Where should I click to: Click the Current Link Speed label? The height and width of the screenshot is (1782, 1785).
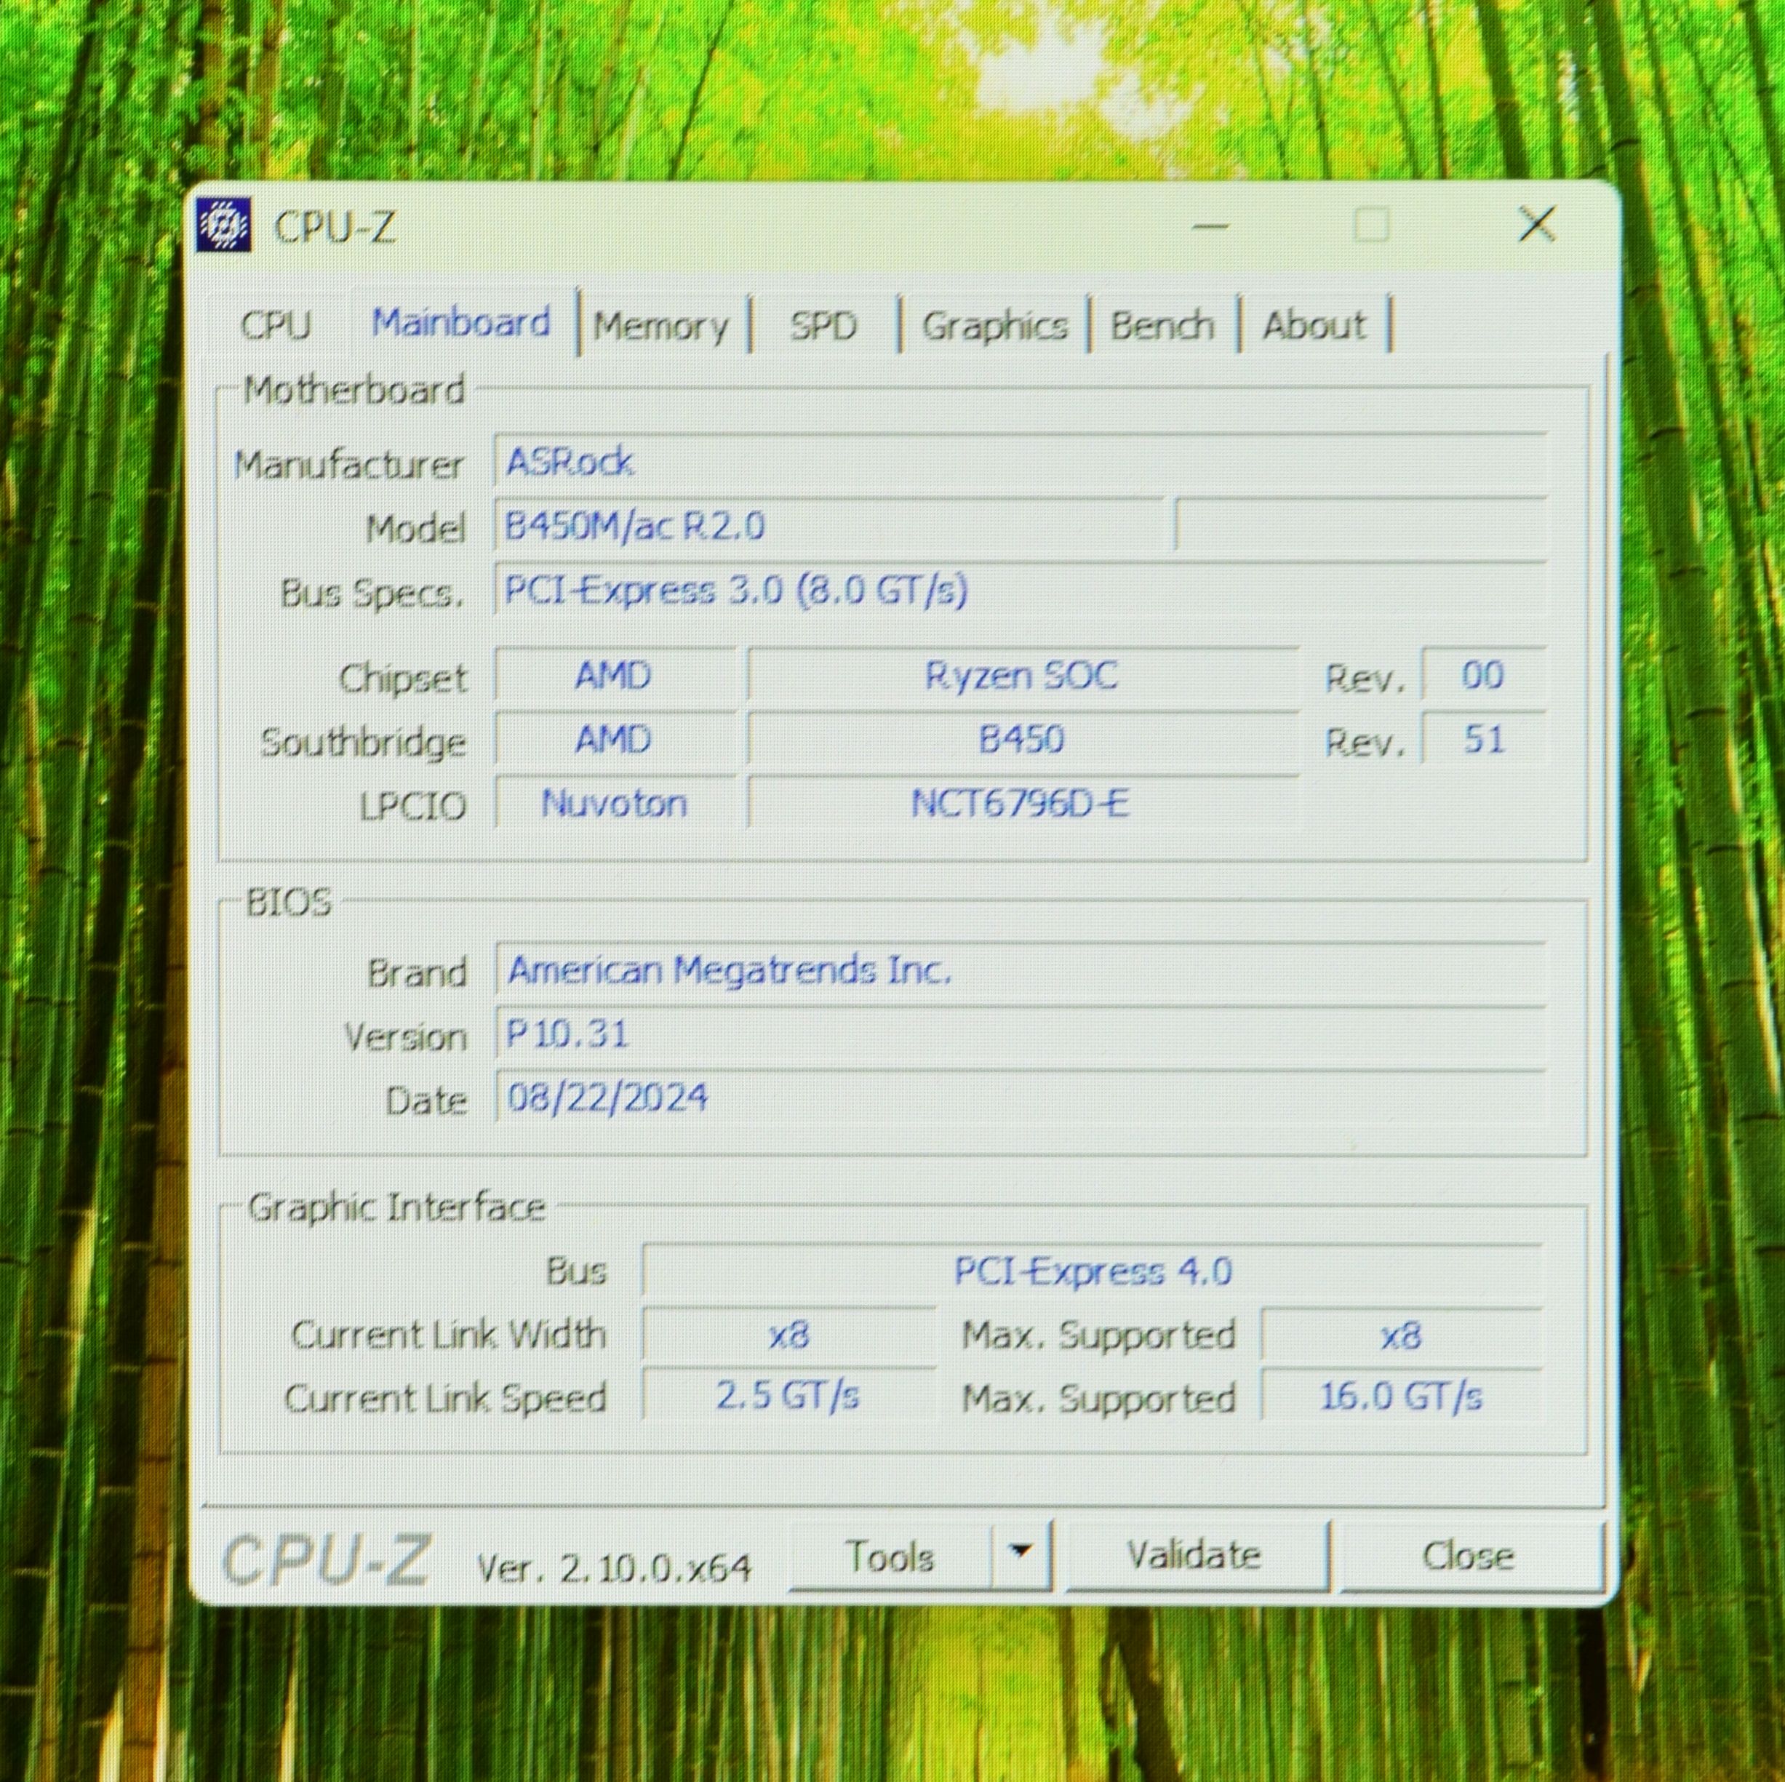[445, 1399]
